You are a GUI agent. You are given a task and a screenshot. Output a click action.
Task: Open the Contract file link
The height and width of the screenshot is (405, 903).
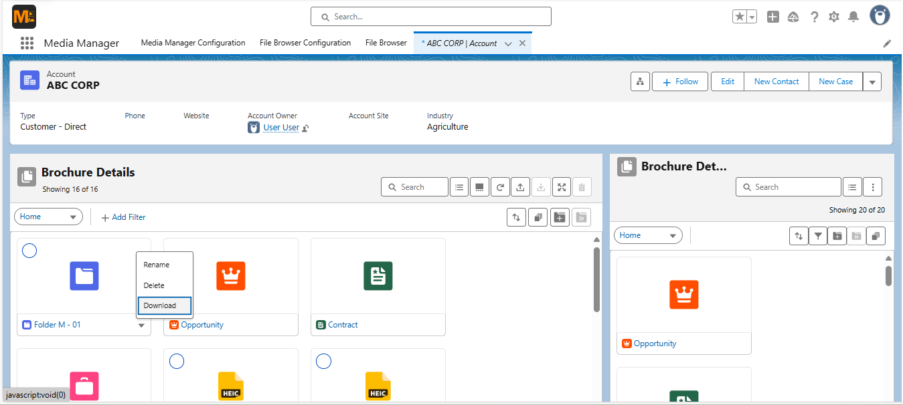[x=343, y=325]
